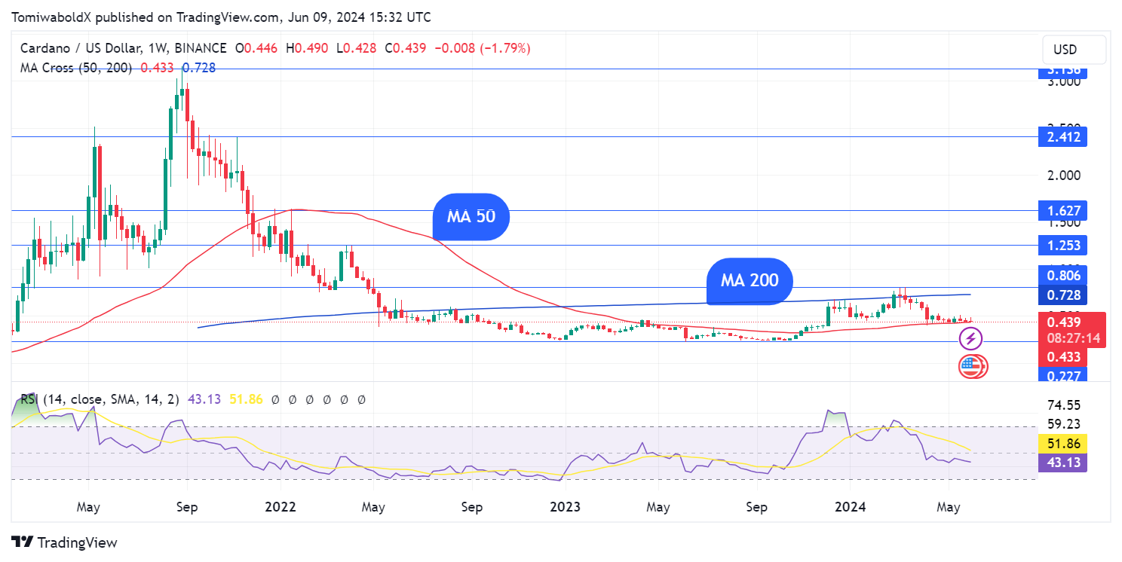Open the TradingView logo at the bottom
The image size is (1122, 562).
(x=65, y=542)
